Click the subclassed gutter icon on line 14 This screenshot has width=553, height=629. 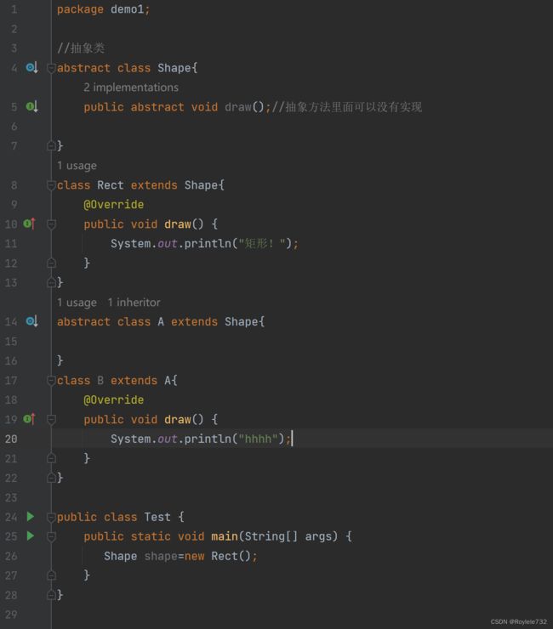click(31, 321)
